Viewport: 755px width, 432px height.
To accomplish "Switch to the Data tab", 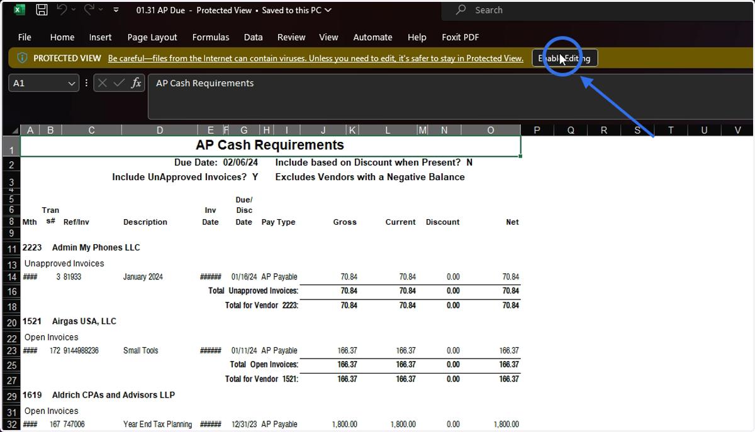I will tap(254, 37).
